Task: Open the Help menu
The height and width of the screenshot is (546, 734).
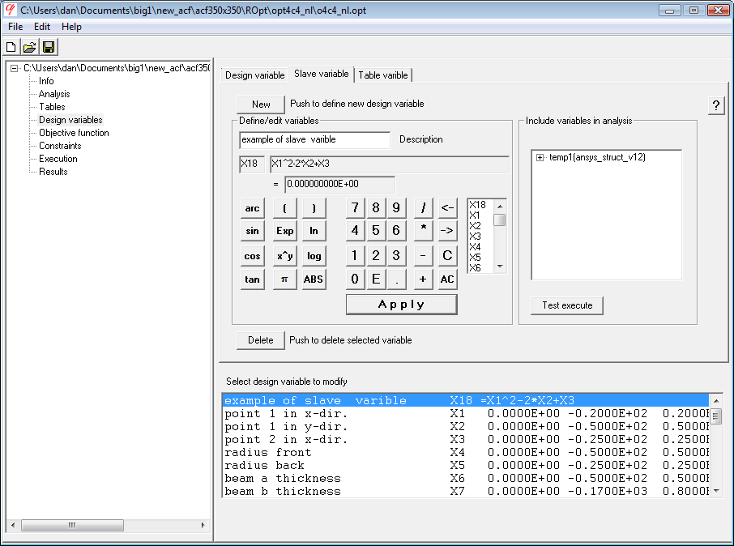Action: click(x=71, y=27)
